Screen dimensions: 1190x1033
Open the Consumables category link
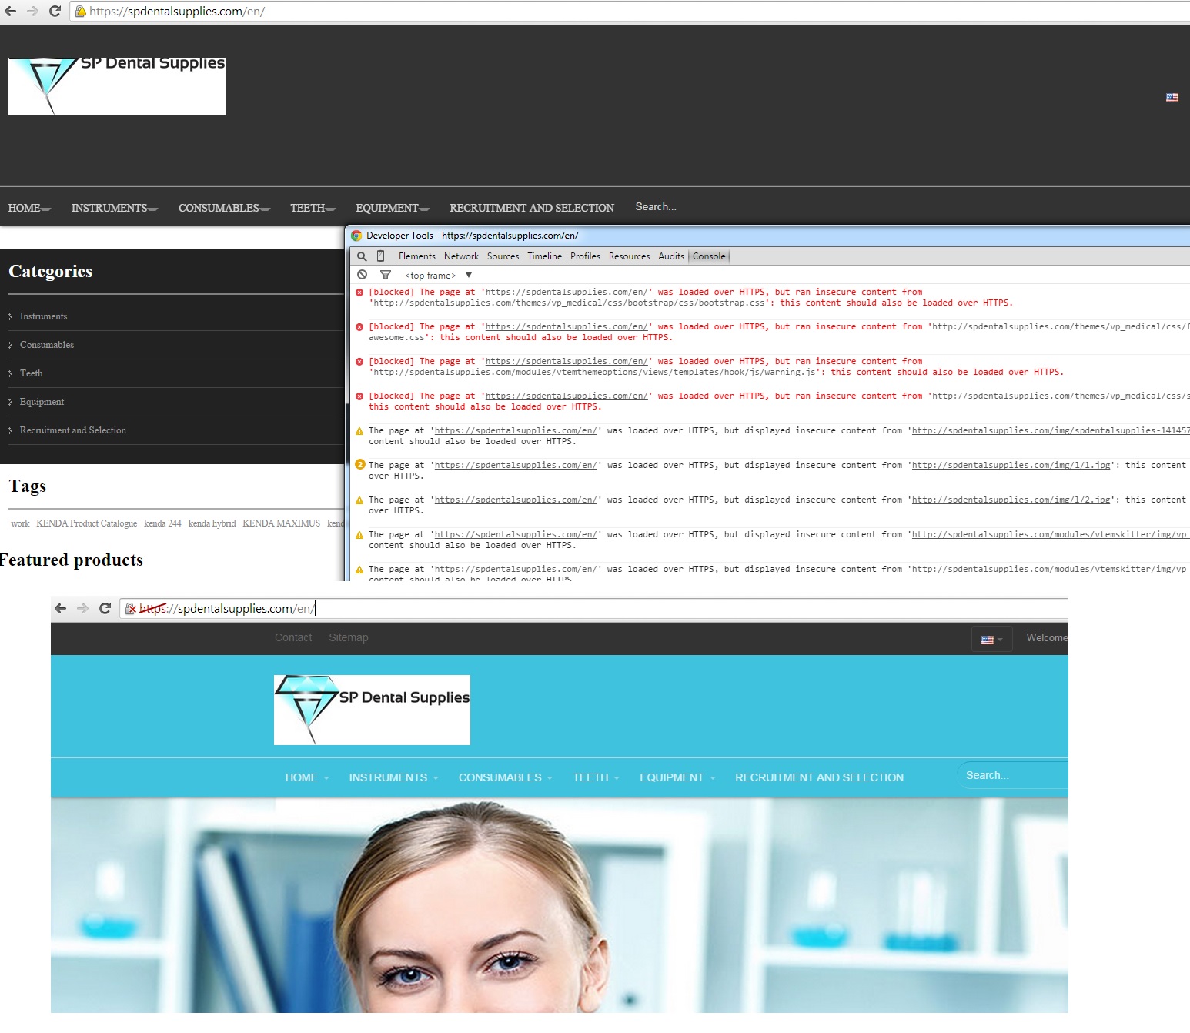point(47,345)
